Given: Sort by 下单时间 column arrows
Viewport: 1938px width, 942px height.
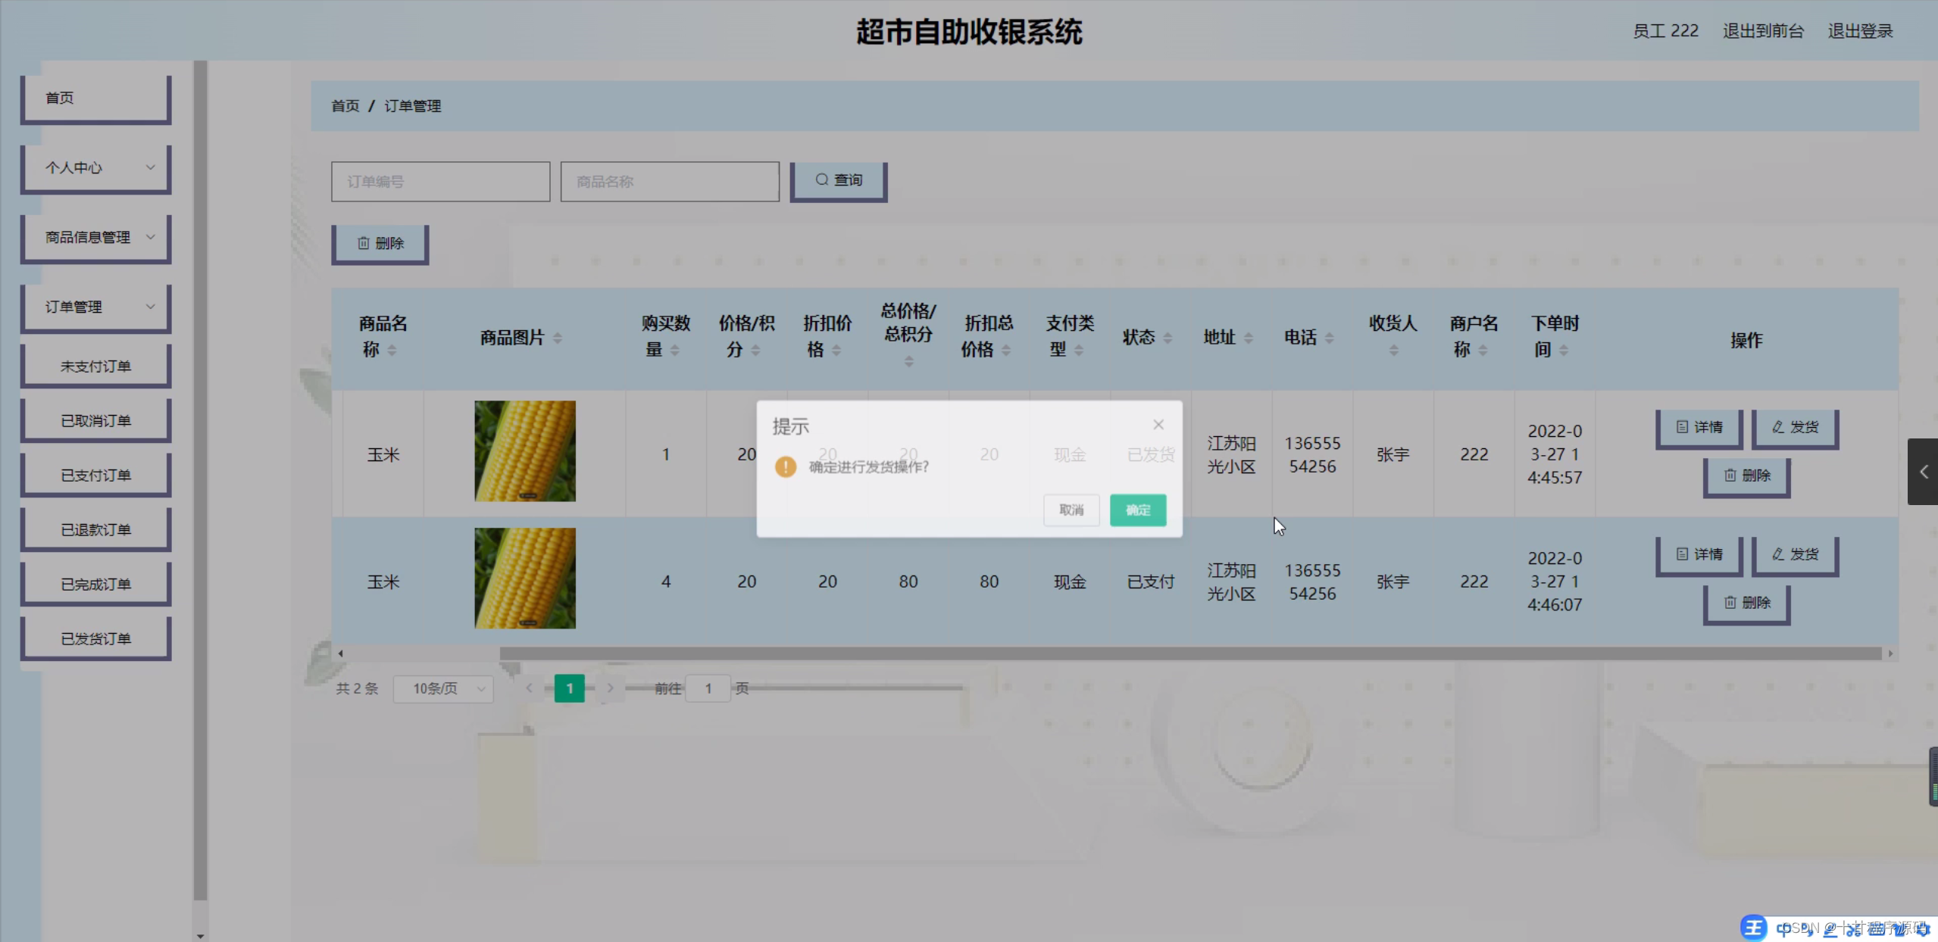Looking at the screenshot, I should coord(1564,350).
